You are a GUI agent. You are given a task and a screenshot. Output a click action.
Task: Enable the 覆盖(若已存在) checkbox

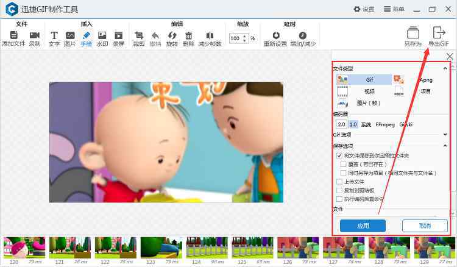343,165
